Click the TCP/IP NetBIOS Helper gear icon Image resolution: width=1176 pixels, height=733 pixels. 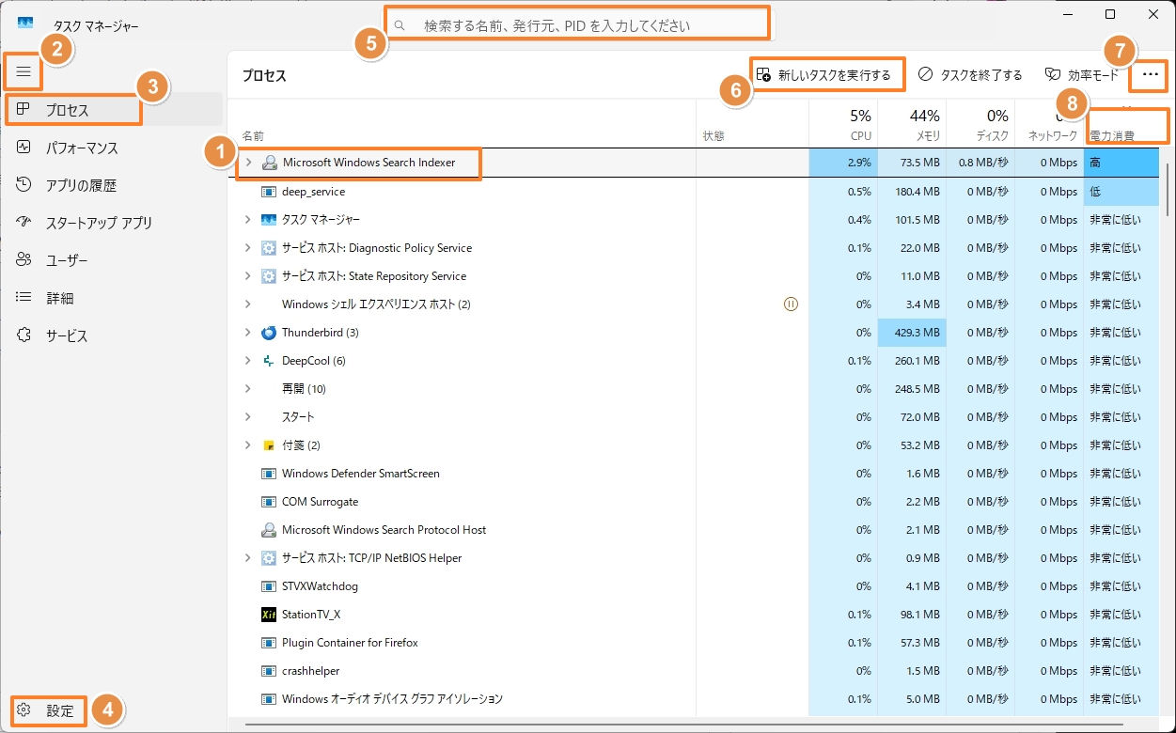268,558
